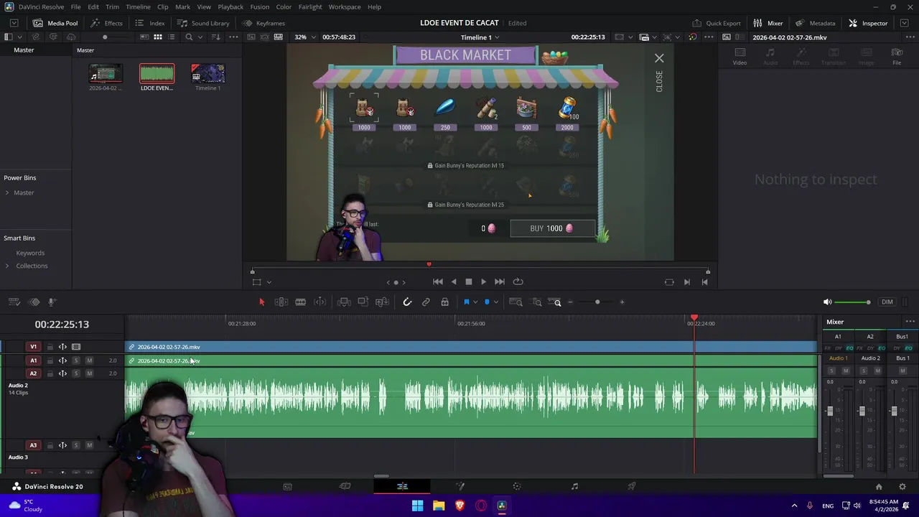Expand the Master bin under Power Bins
This screenshot has width=919, height=517.
click(7, 192)
